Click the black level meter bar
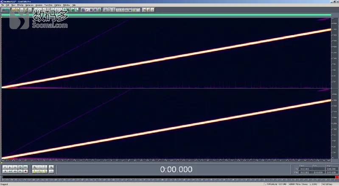The height and width of the screenshot is (186, 339). click(168, 177)
